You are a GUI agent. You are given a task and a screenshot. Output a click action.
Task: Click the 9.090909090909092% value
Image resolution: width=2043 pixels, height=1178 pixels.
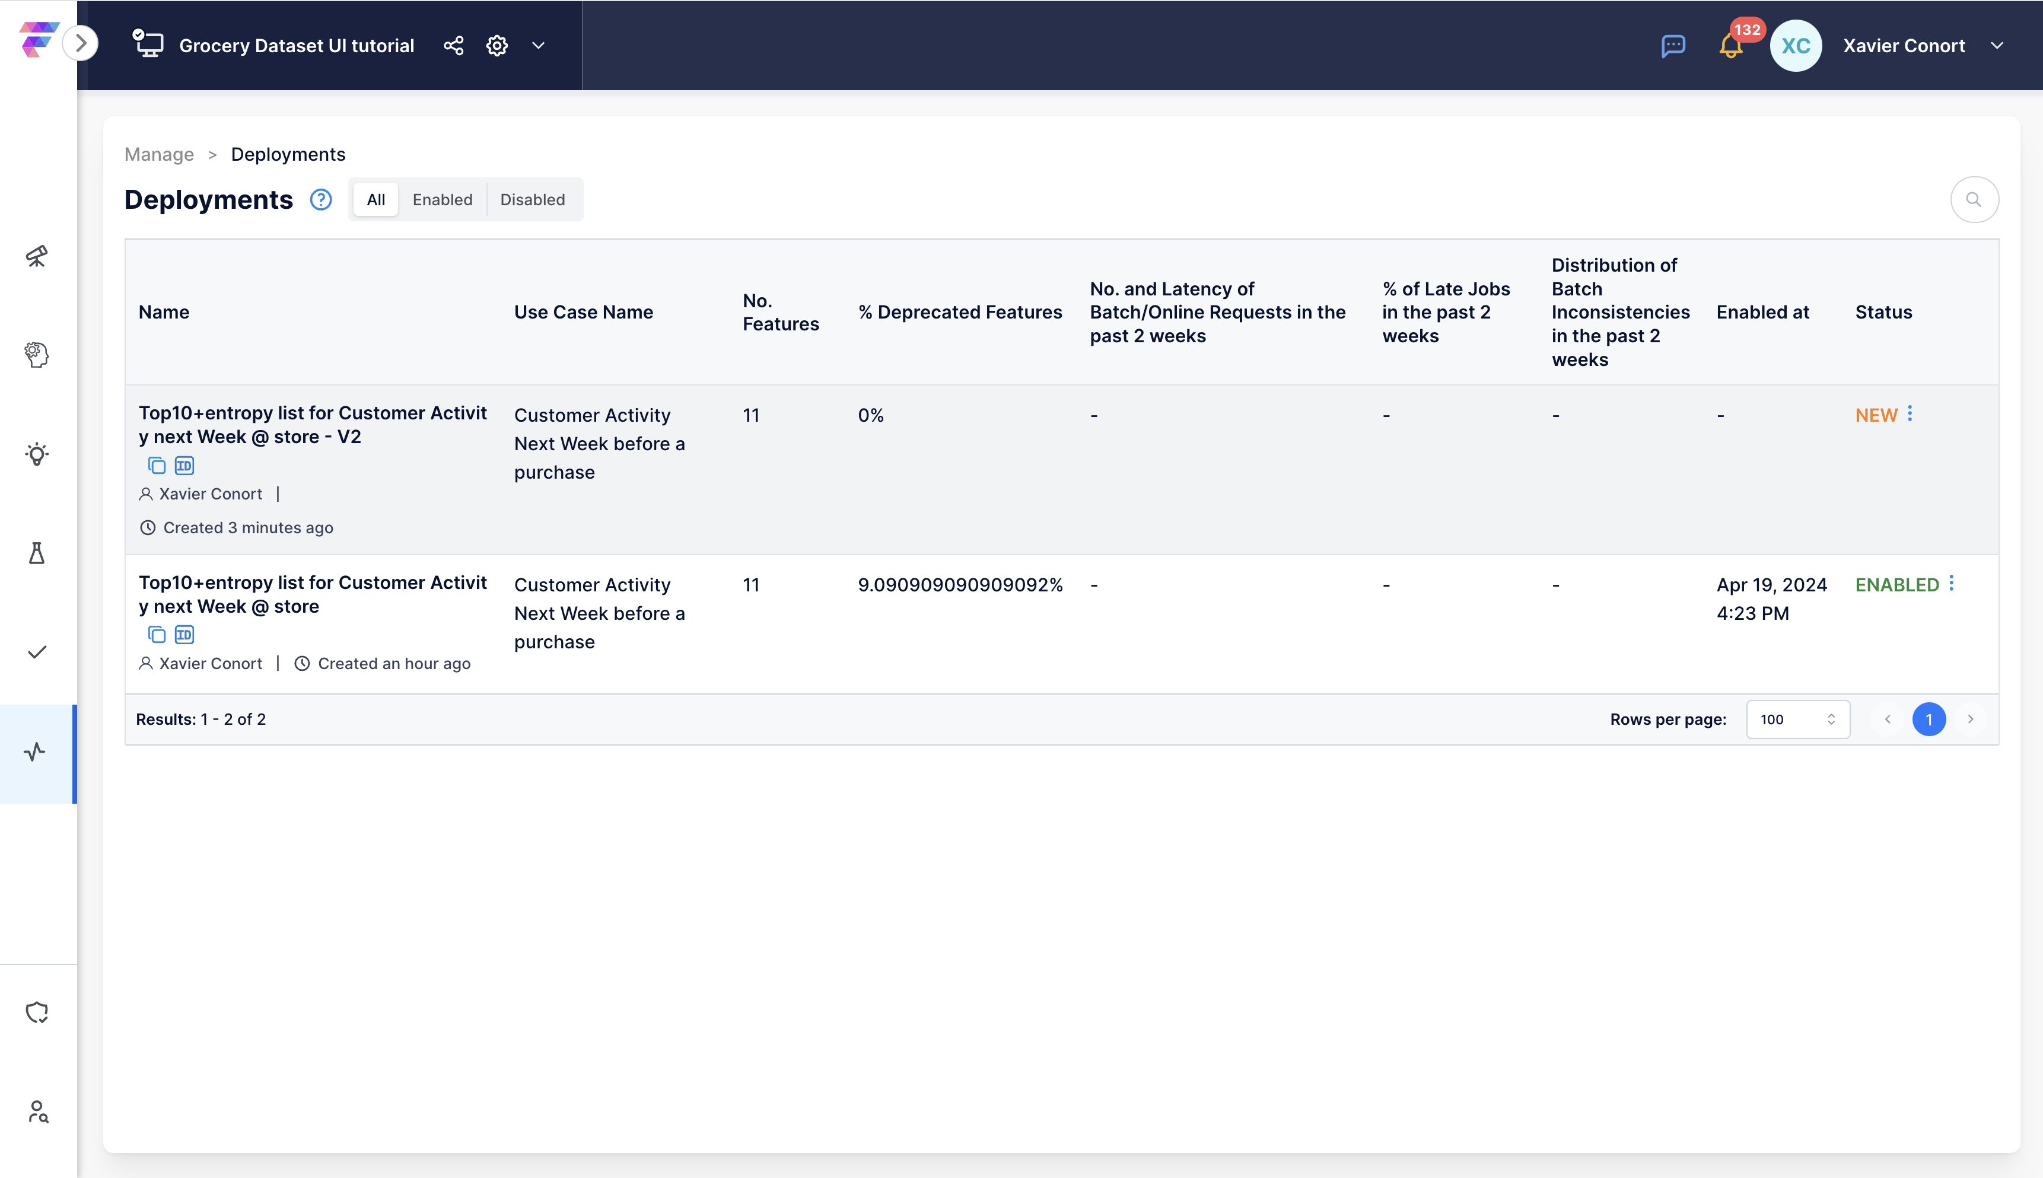coord(960,585)
